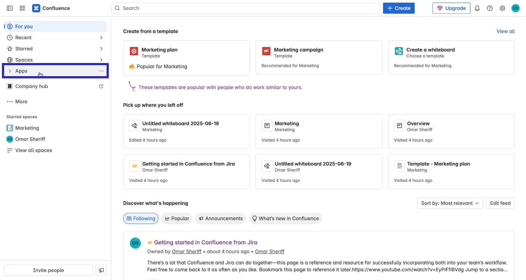Image resolution: width=526 pixels, height=280 pixels.
Task: Open the settings gear icon
Action: (x=502, y=8)
